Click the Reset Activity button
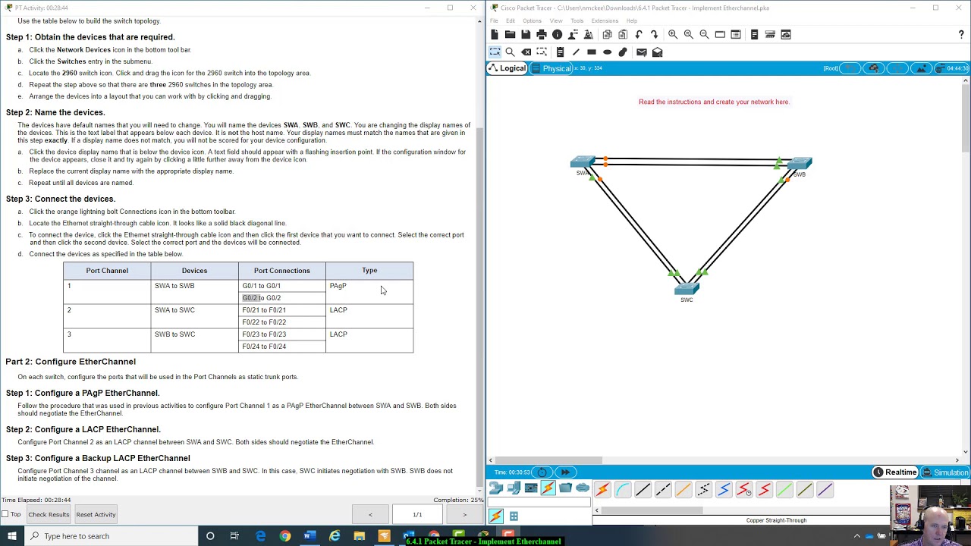This screenshot has width=971, height=546. (96, 514)
